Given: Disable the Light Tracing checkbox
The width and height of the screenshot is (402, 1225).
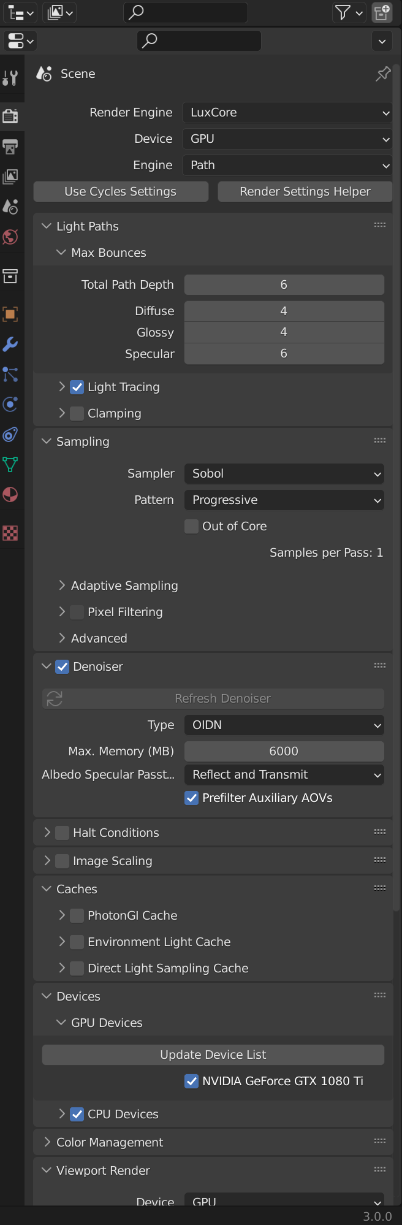Looking at the screenshot, I should click(77, 387).
